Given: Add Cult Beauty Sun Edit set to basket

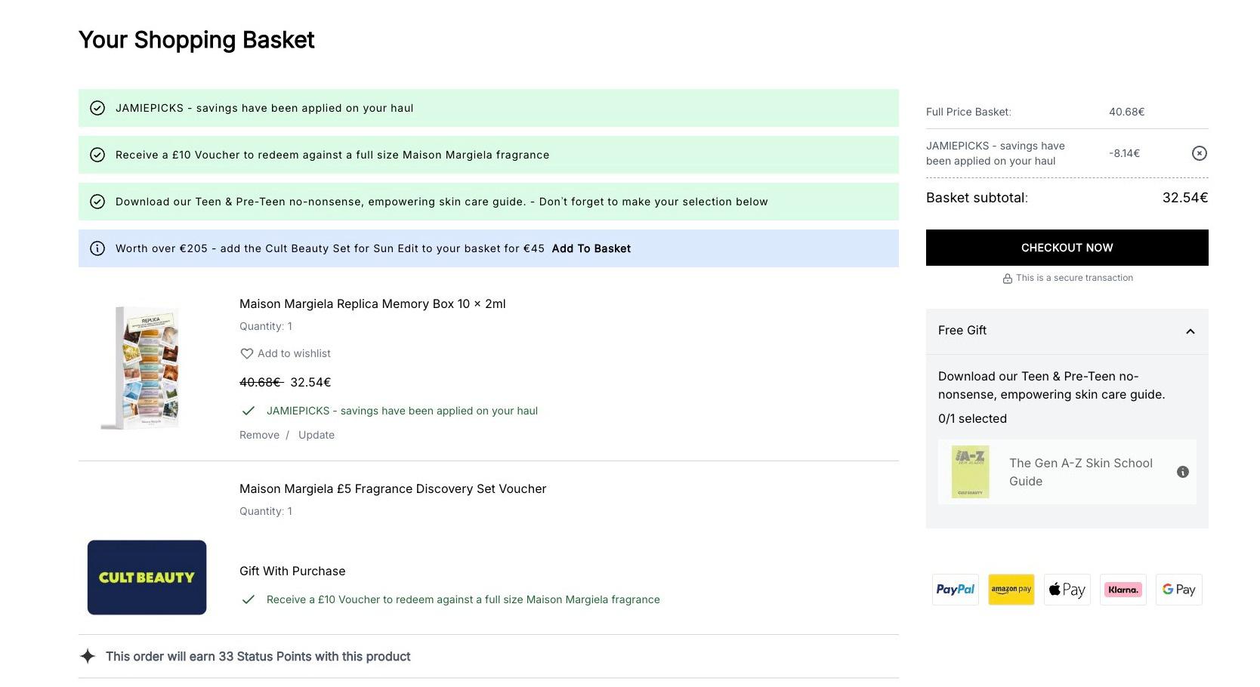Looking at the screenshot, I should coord(591,248).
